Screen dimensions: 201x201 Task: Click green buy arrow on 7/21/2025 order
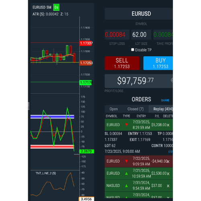pyautogui.click(x=126, y=174)
